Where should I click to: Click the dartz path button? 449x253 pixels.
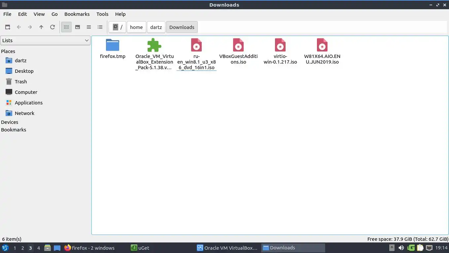click(x=156, y=27)
